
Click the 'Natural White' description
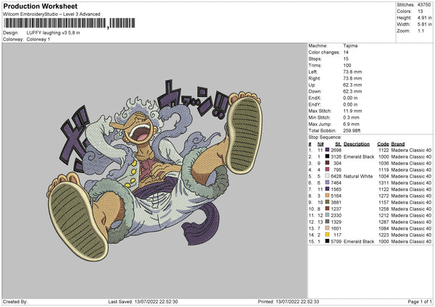tap(358, 176)
